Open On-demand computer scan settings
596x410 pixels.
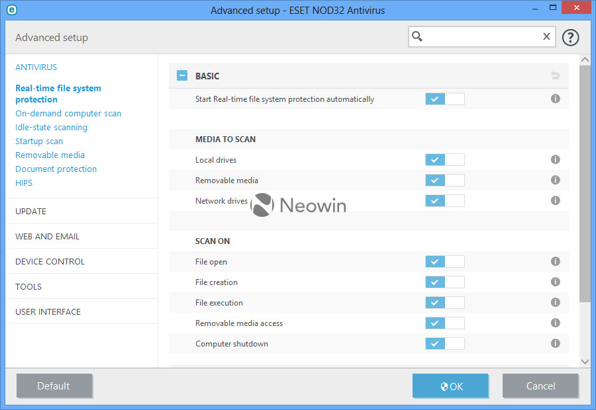[68, 114]
